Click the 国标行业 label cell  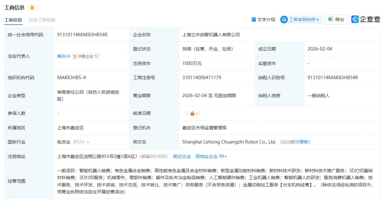[29, 142]
